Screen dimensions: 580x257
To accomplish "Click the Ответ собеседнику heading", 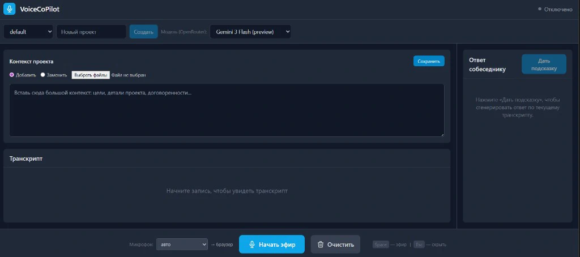I will tap(487, 65).
